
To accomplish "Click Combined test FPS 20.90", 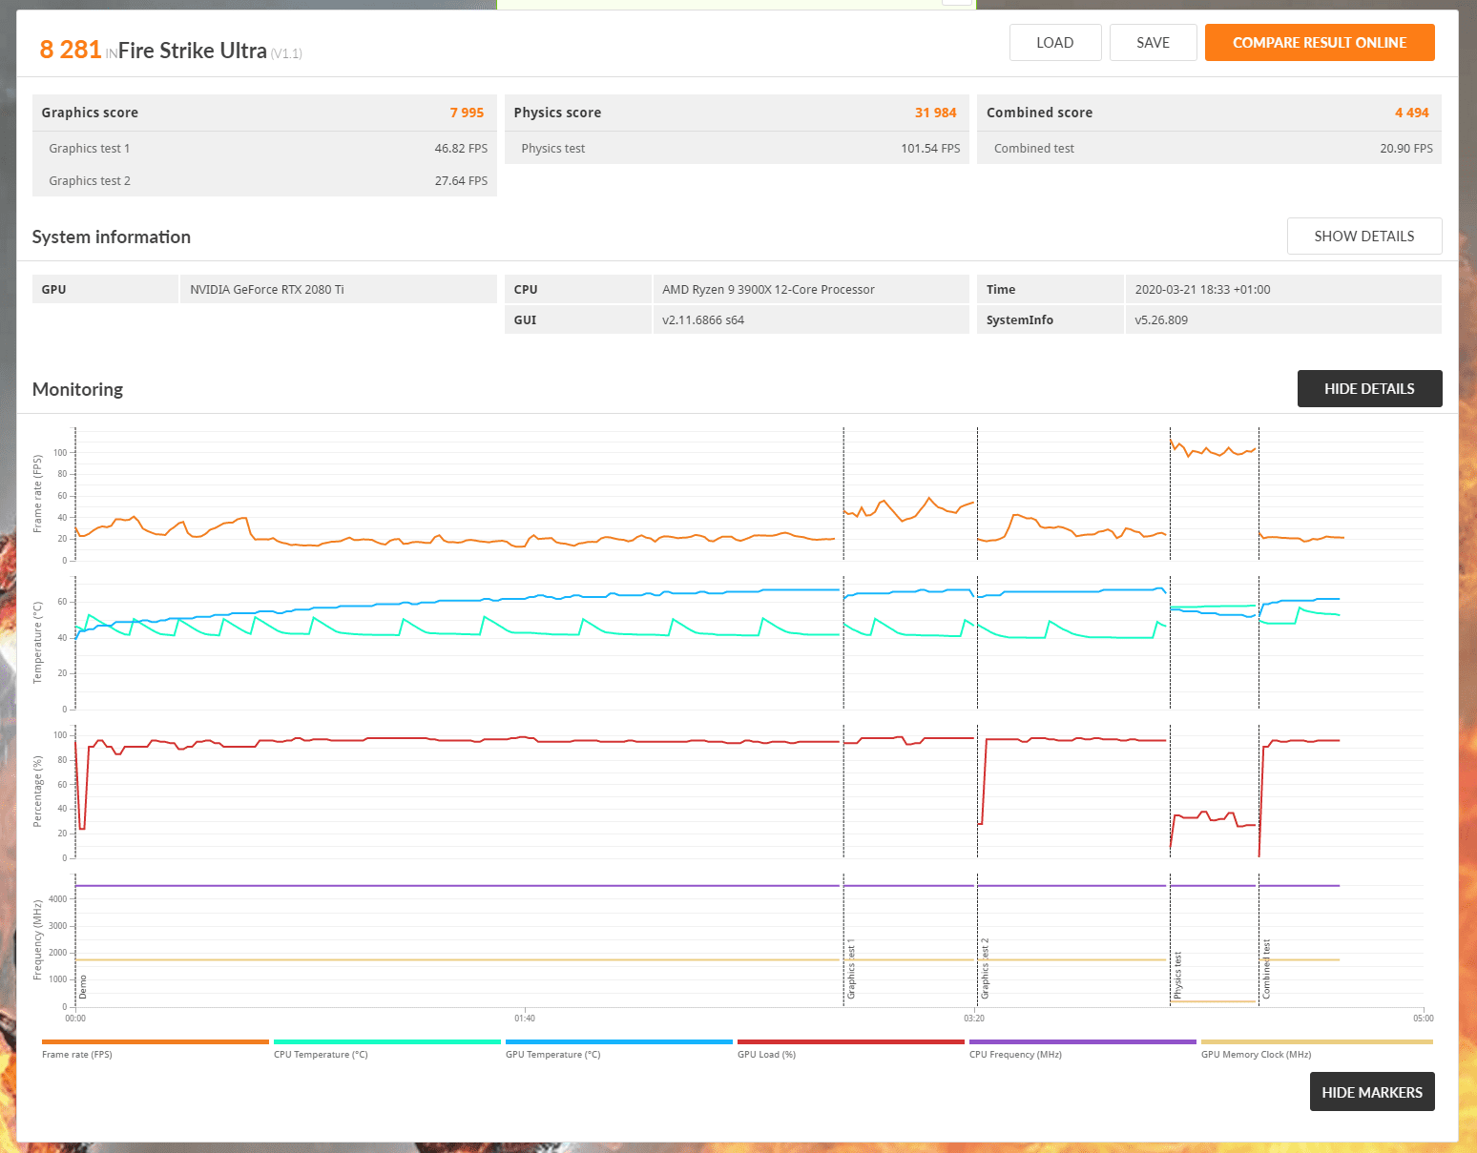I will click(1406, 149).
